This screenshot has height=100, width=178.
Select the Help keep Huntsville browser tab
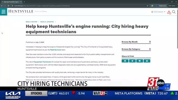pyautogui.click(x=11, y=2)
